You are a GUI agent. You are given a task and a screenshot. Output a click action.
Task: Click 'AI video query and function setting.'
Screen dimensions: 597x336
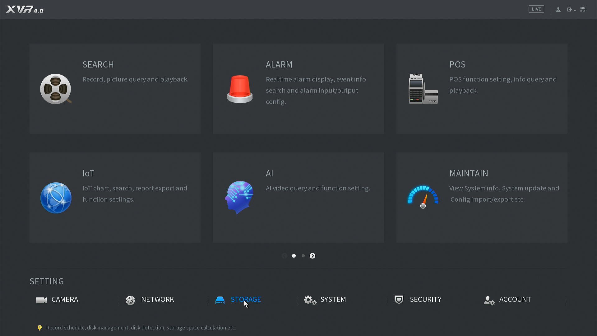pyautogui.click(x=318, y=188)
